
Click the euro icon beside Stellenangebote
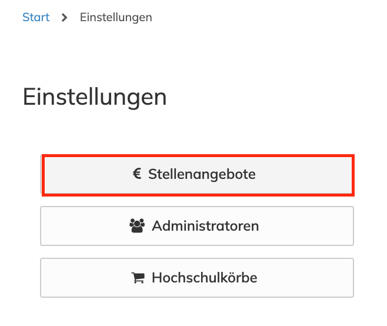pyautogui.click(x=137, y=174)
